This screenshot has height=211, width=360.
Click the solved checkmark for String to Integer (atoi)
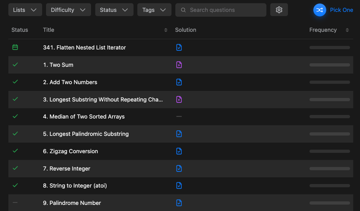15,185
